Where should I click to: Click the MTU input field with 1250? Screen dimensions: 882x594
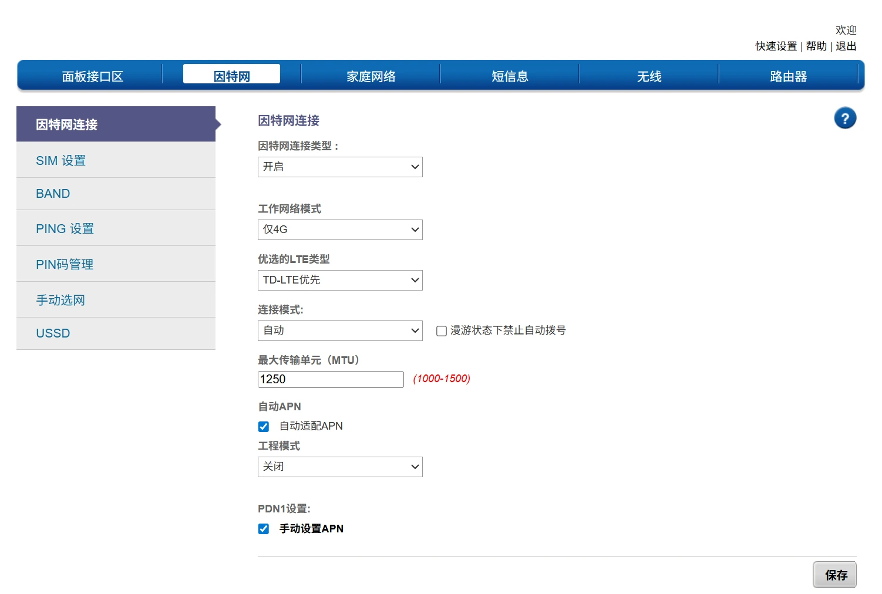click(x=331, y=379)
